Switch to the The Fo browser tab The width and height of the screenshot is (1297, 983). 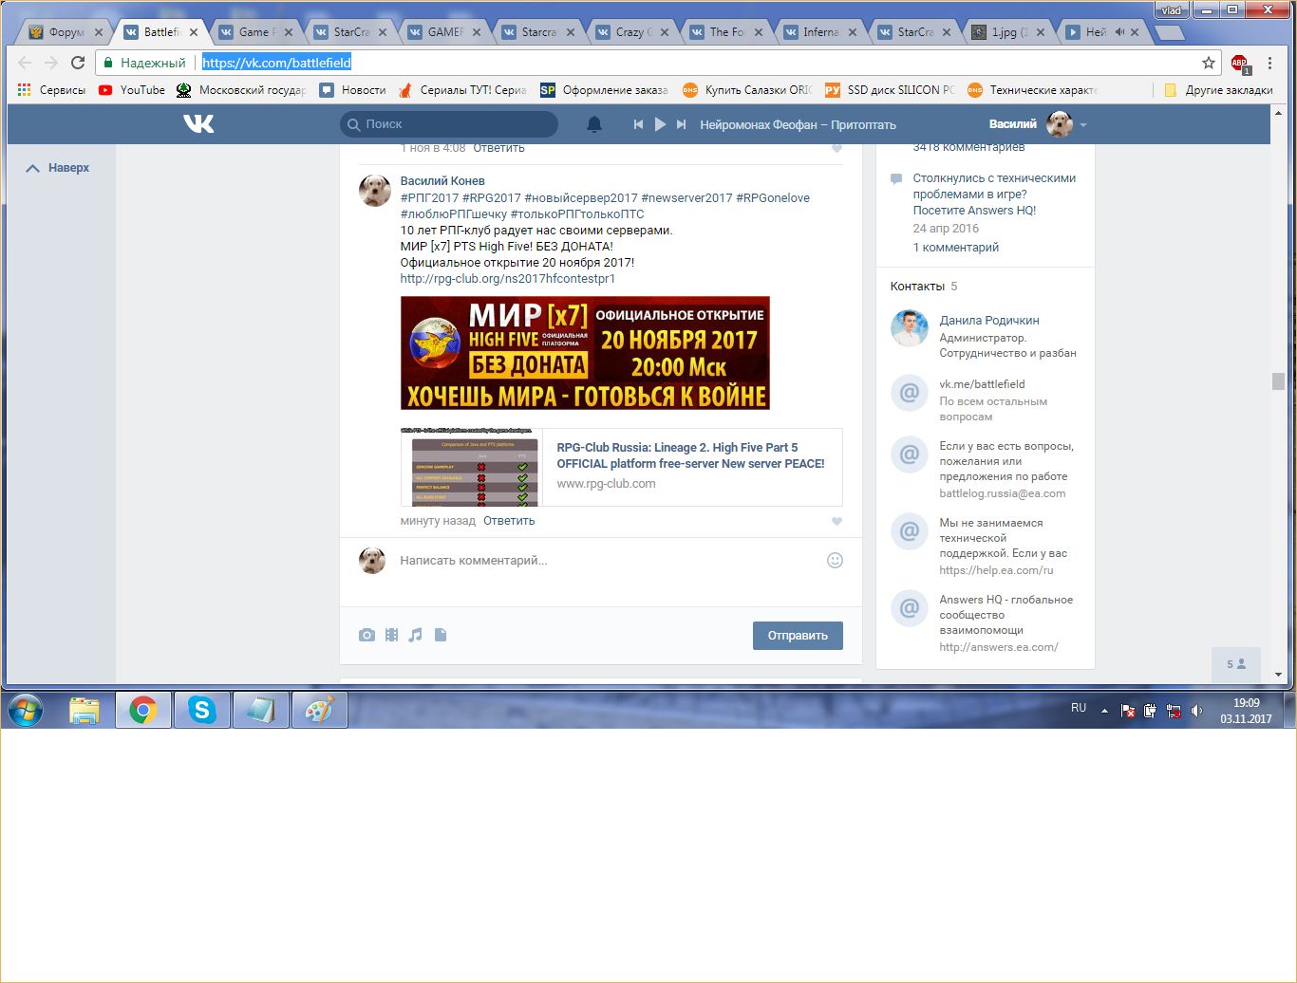(x=725, y=32)
